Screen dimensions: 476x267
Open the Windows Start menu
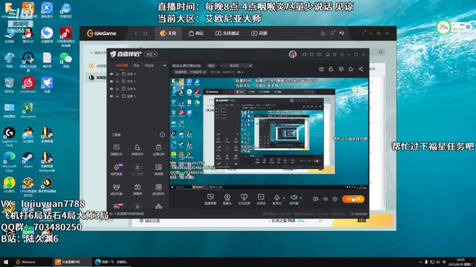point(5,262)
